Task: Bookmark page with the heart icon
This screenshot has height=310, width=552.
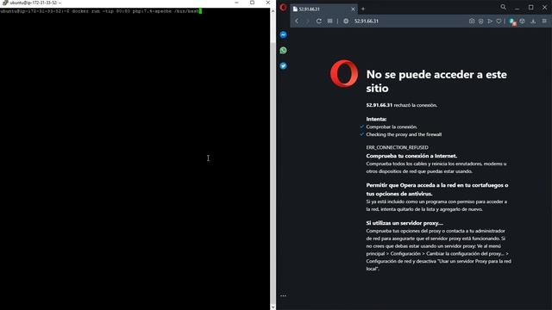Action: point(499,21)
